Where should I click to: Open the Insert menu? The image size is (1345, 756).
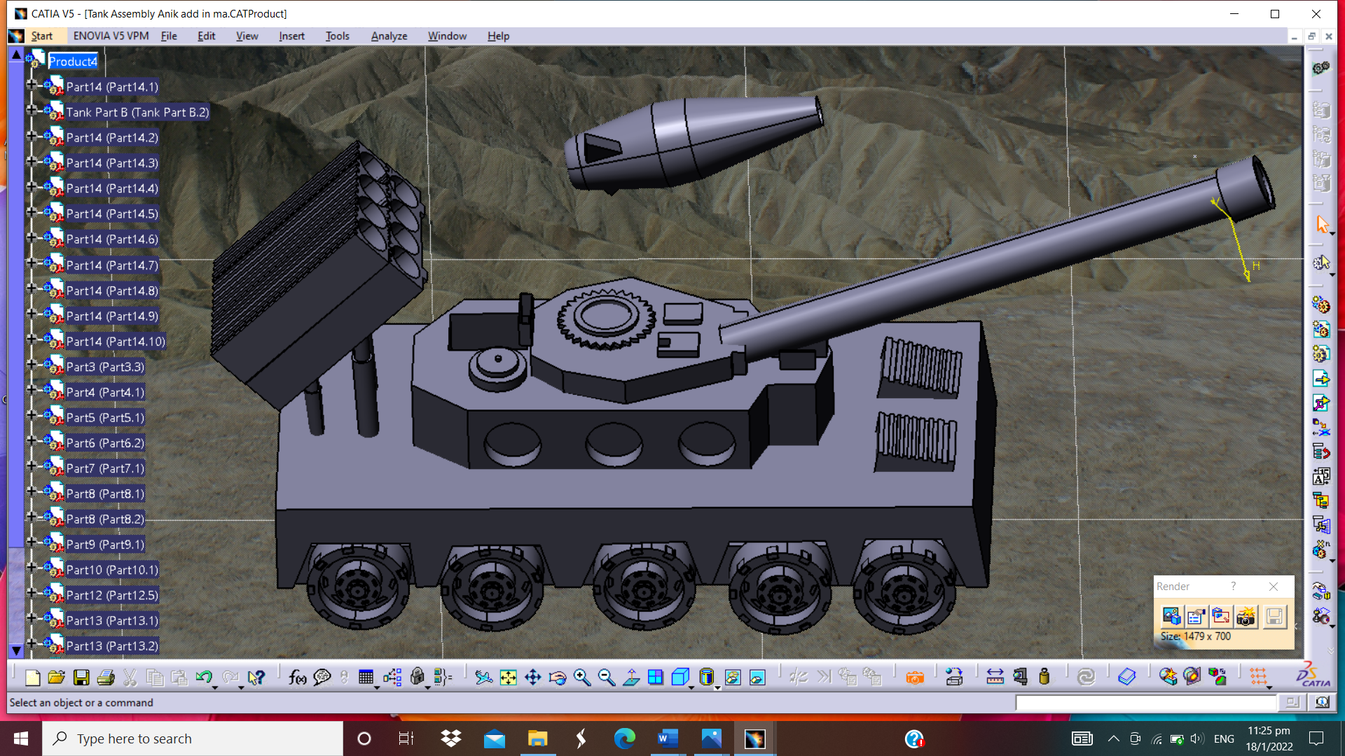click(x=291, y=36)
